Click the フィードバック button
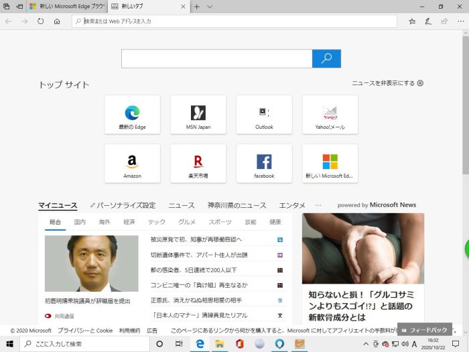The image size is (469, 352). [424, 331]
